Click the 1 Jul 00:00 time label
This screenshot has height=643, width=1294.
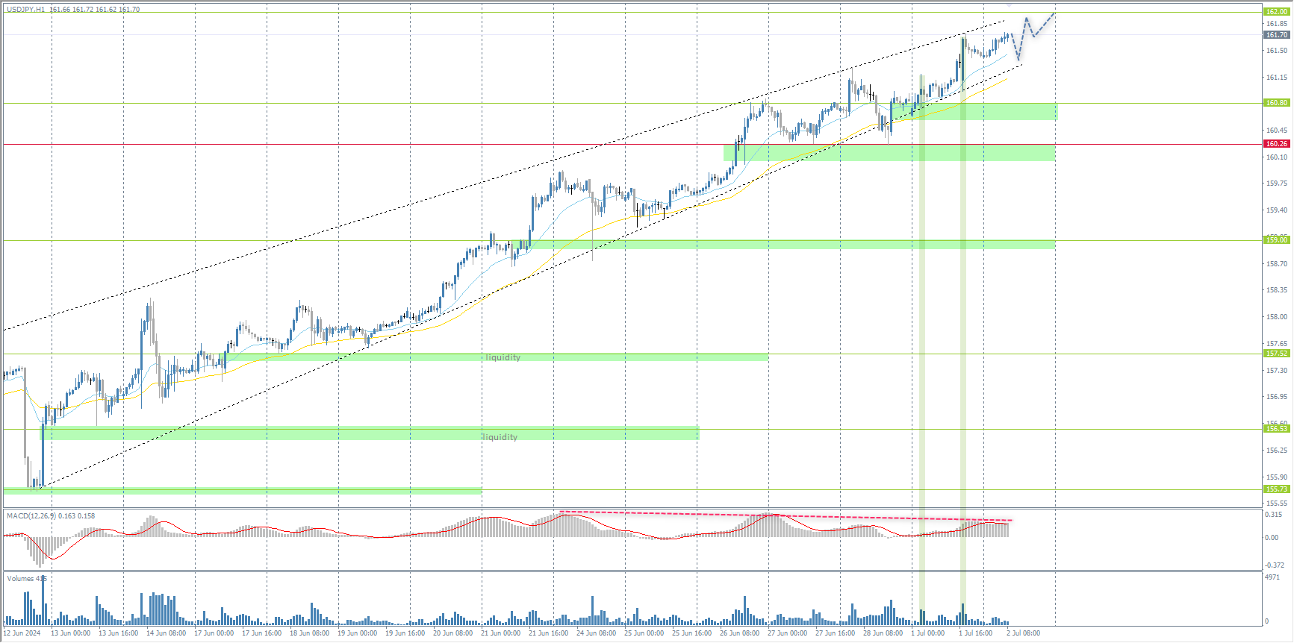tap(928, 633)
